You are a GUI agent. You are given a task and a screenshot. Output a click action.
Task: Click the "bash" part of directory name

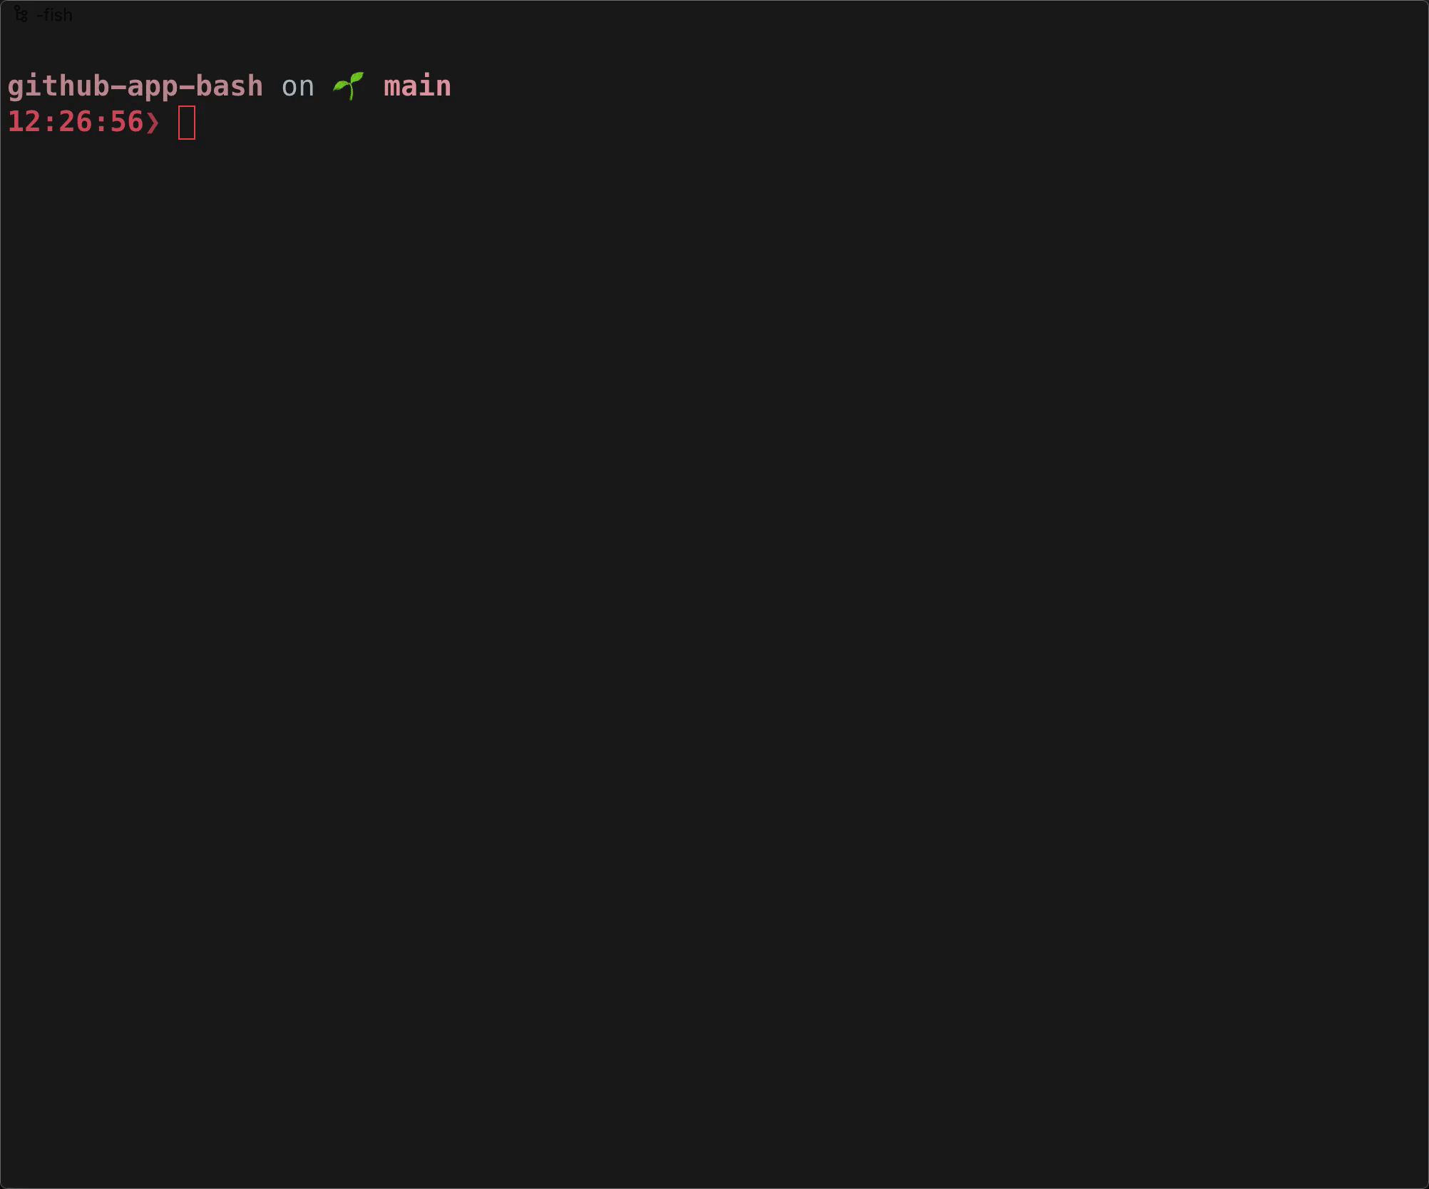click(230, 86)
